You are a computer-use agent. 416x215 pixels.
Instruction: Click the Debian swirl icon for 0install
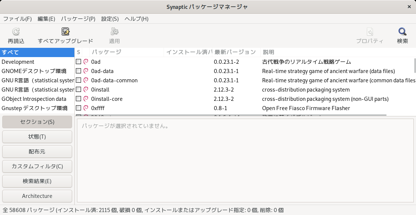pyautogui.click(x=86, y=89)
